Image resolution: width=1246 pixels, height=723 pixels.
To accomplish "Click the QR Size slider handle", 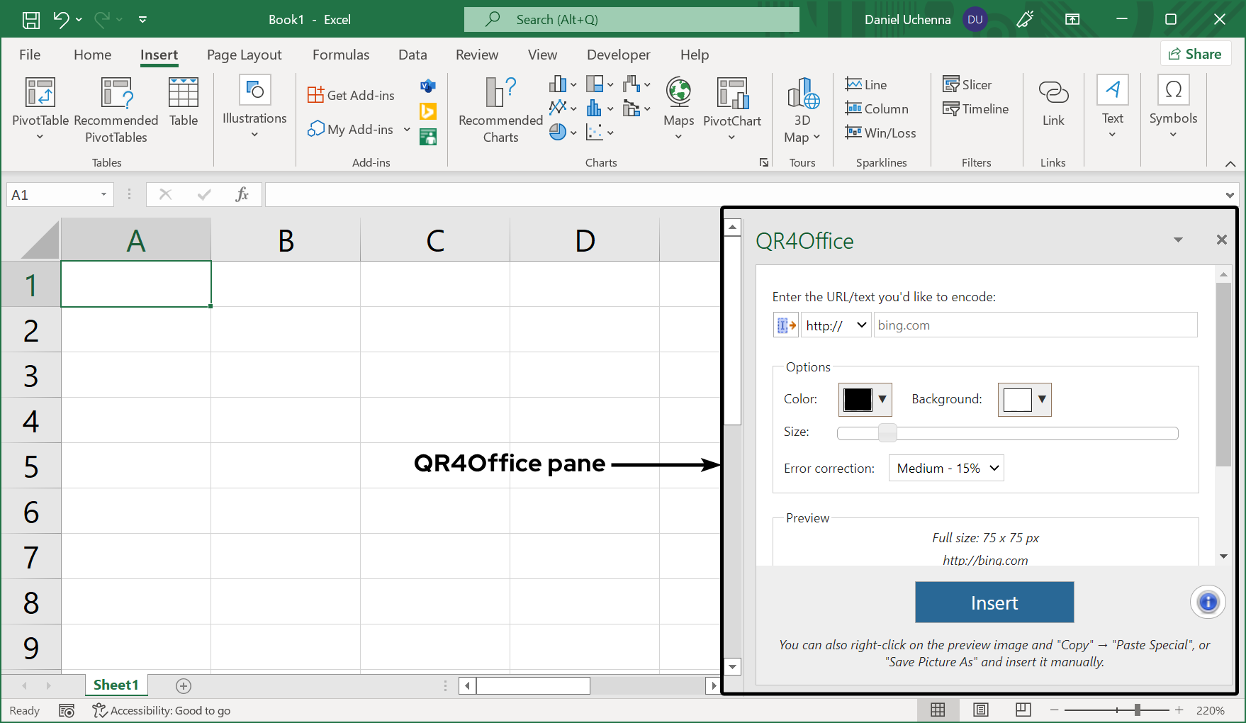I will [887, 433].
